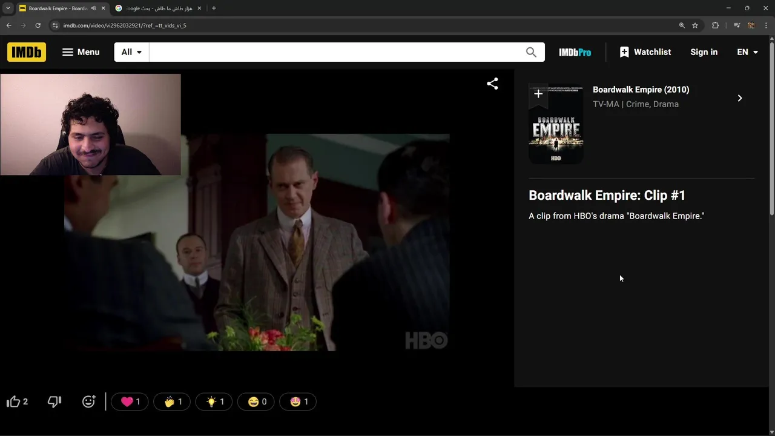775x436 pixels.
Task: Open the tab search dropdown arrow
Action: point(8,8)
